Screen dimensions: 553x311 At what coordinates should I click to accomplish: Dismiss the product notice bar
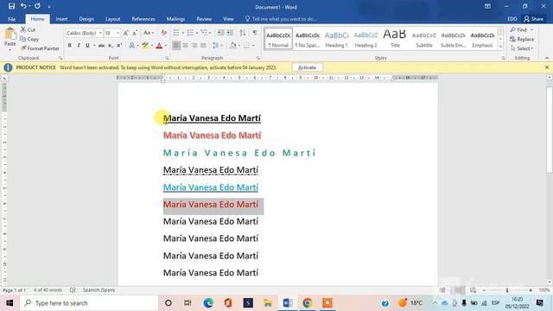[x=547, y=67]
